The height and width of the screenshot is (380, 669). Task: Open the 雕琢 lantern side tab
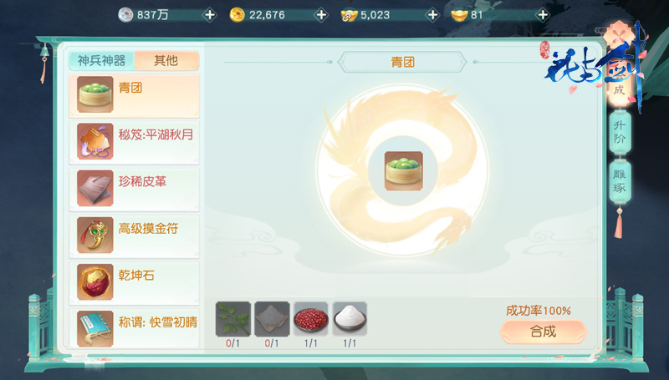tap(620, 181)
